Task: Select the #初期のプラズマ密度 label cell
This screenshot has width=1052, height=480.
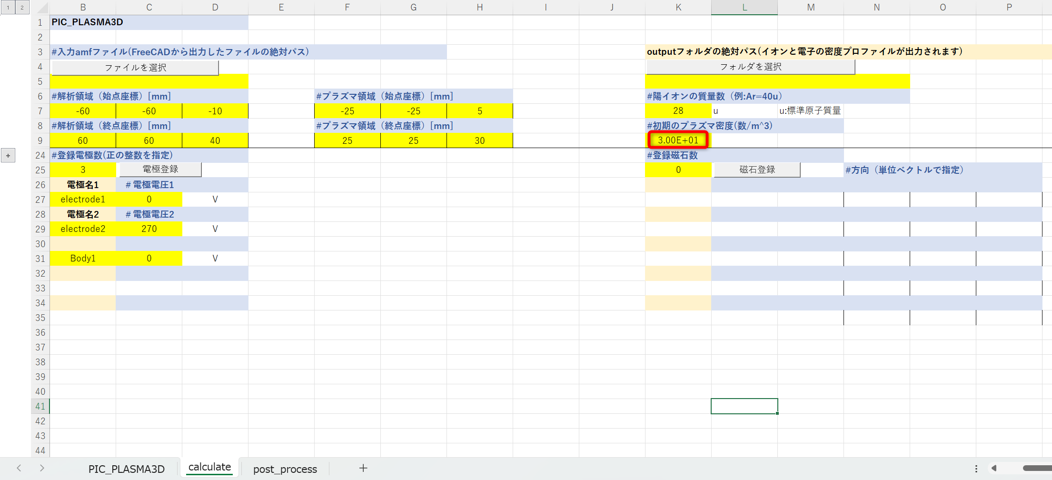Action: (x=744, y=126)
